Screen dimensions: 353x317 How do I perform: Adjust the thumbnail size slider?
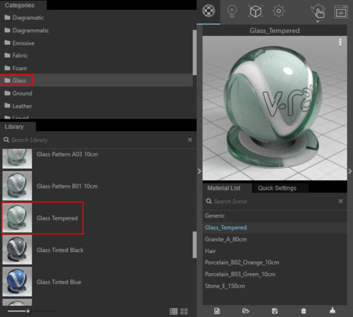click(x=28, y=311)
